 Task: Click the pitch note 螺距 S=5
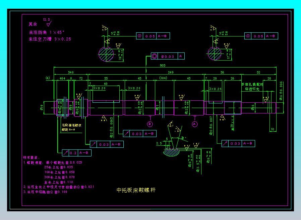tap(68, 130)
